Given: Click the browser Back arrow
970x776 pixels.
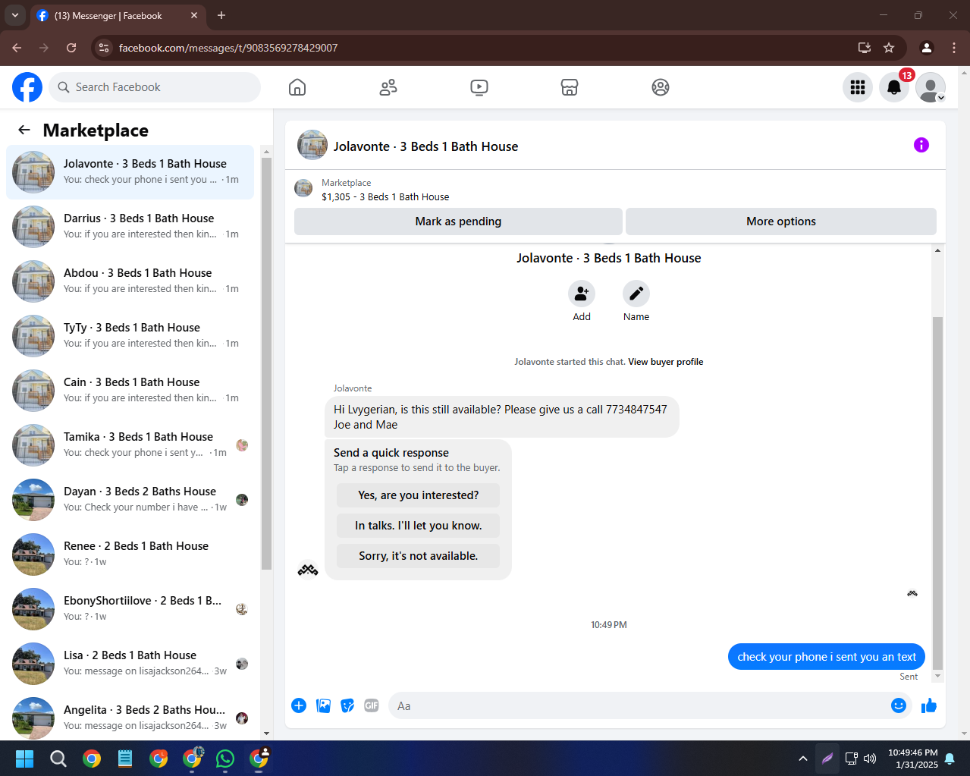Looking at the screenshot, I should [x=17, y=48].
